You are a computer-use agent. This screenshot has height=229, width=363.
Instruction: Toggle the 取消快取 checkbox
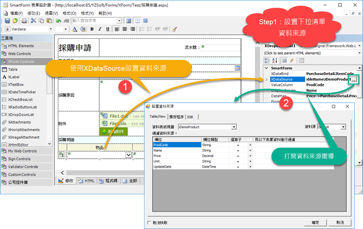click(150, 223)
